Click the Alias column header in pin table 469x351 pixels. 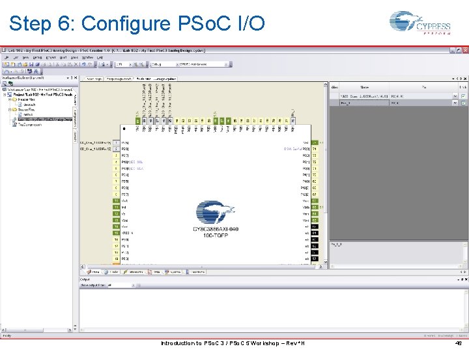click(x=334, y=87)
